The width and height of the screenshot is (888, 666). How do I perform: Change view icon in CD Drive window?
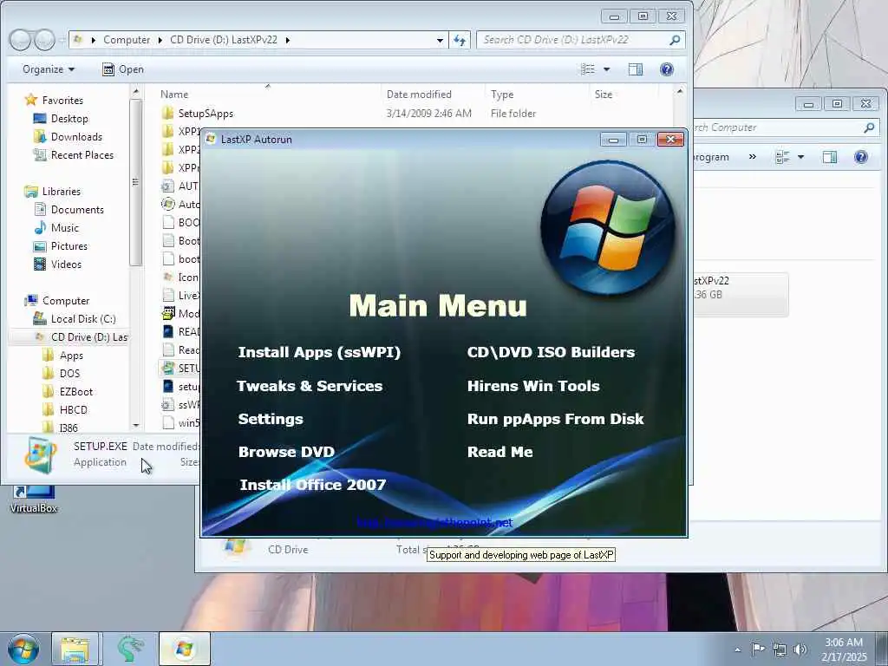(588, 69)
